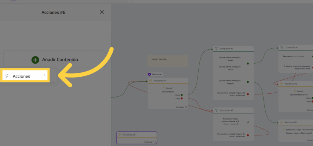Select the lightning icon on Acciones #2 node
Viewport: 313px width, 146px height.
282,84
